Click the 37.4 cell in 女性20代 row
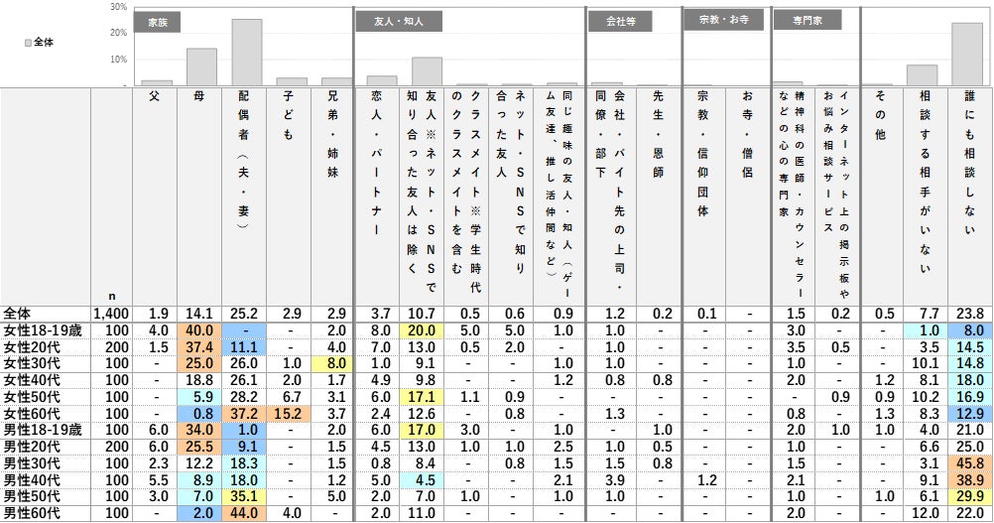 click(199, 347)
